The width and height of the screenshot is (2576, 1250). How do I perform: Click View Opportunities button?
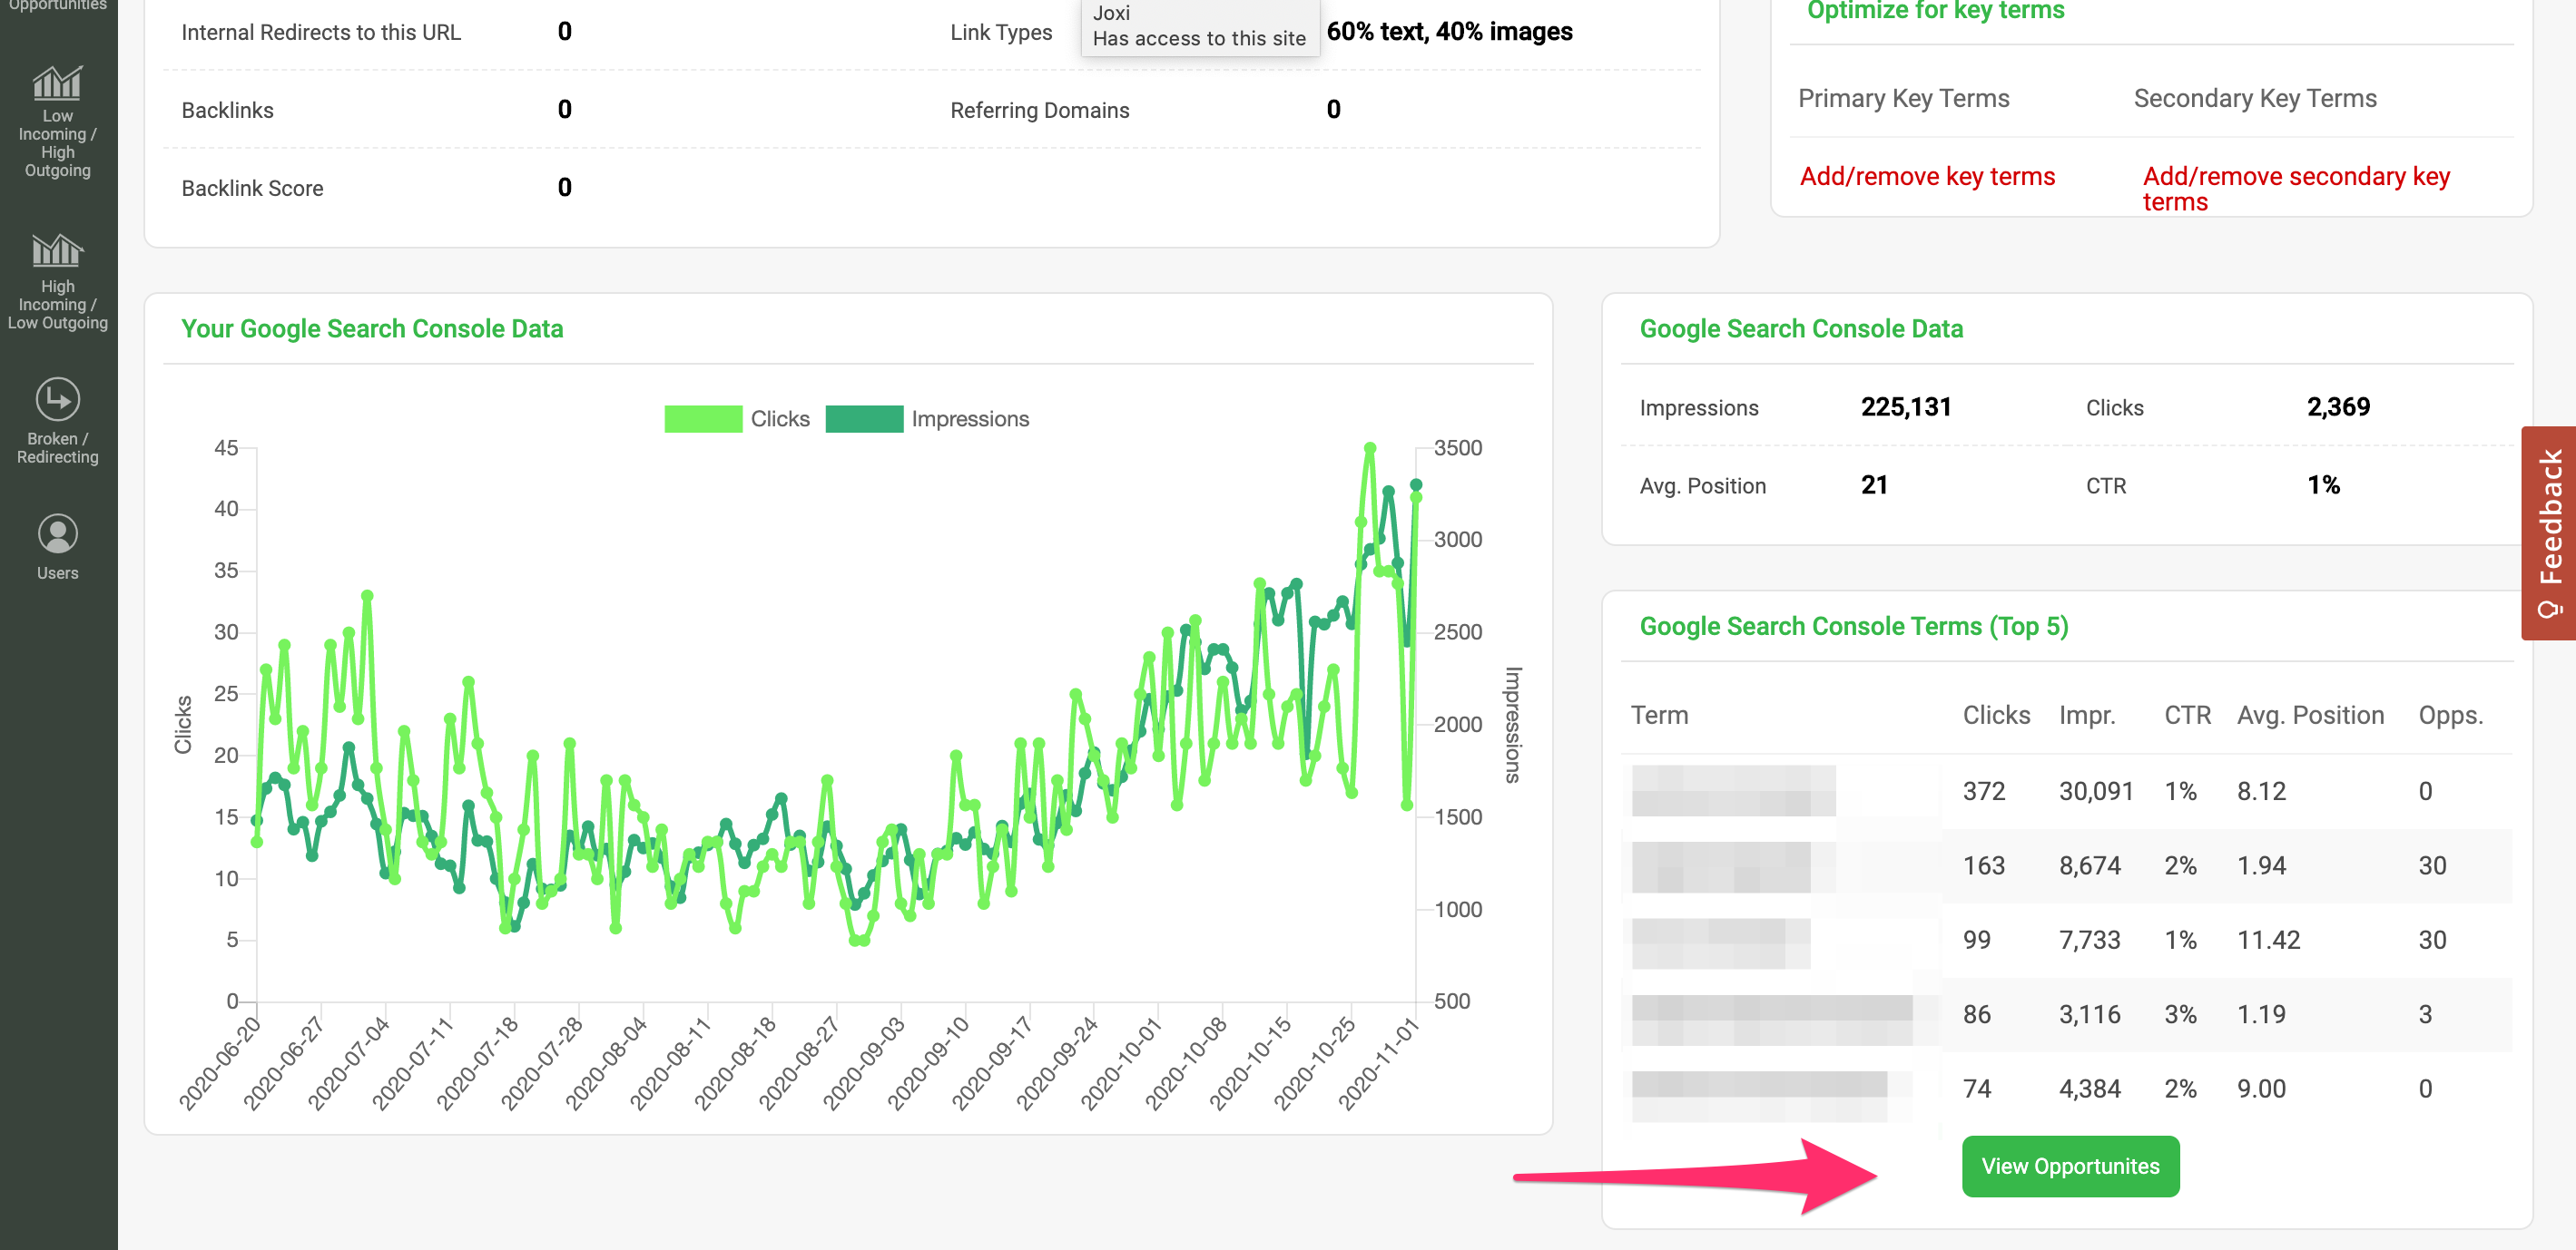point(2071,1167)
